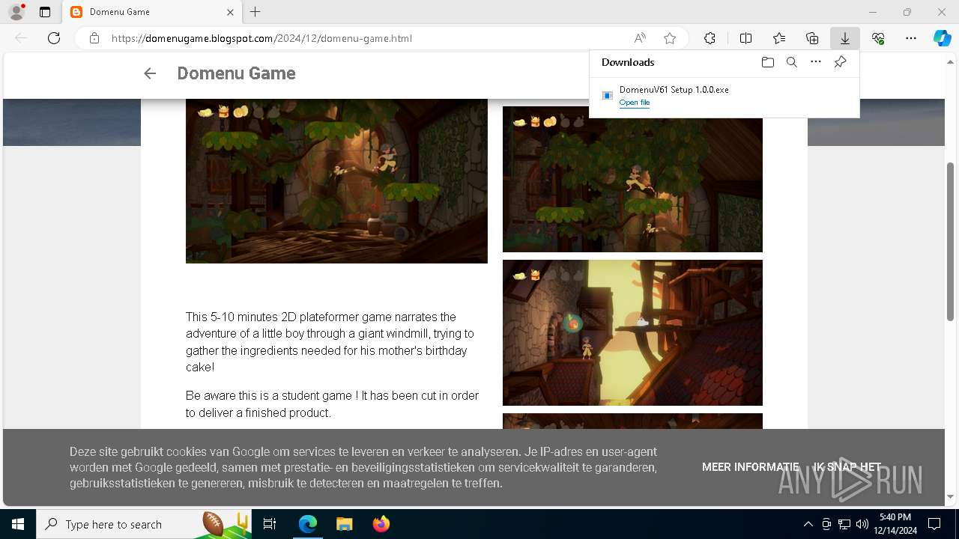Screen dimensions: 959x539
Task: Open Copilot sidebar icon
Action: click(943, 38)
